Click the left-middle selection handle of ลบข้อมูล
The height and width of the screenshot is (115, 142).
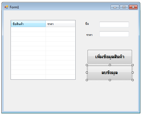pos(87,72)
